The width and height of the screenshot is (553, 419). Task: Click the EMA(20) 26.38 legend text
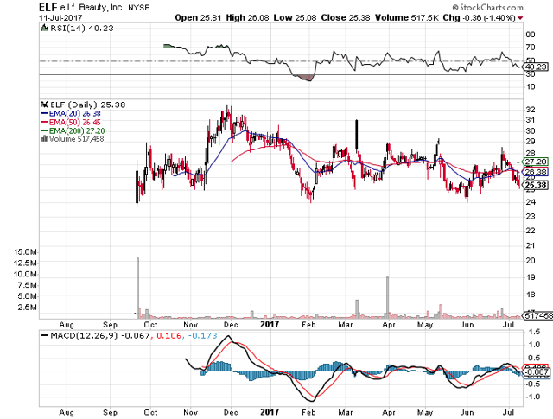pos(75,113)
